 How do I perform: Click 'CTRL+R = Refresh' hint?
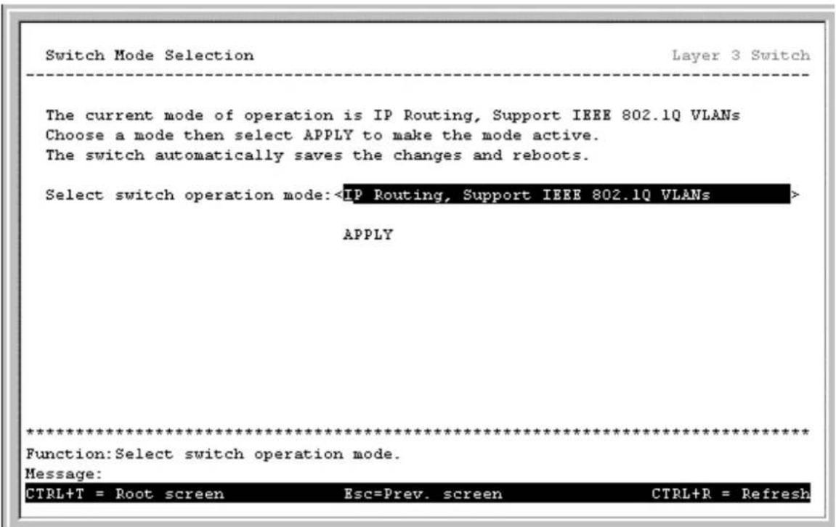731,494
